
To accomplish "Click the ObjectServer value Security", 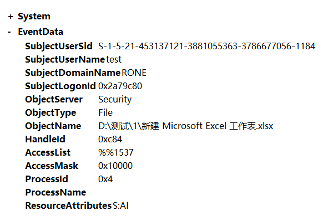I will (x=115, y=100).
